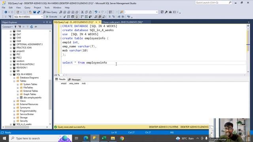The width and height of the screenshot is (253, 142).
Task: Open the Find combo box dropdown arrow
Action: tap(157, 12)
